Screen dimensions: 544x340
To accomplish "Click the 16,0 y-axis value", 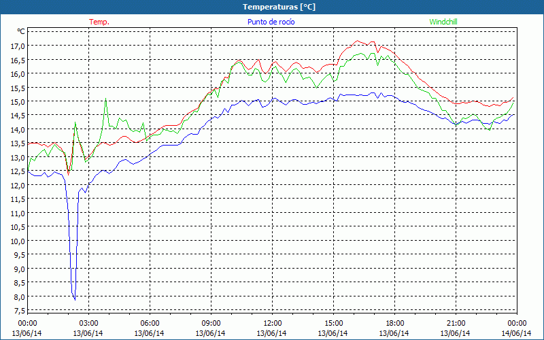I will [x=18, y=73].
